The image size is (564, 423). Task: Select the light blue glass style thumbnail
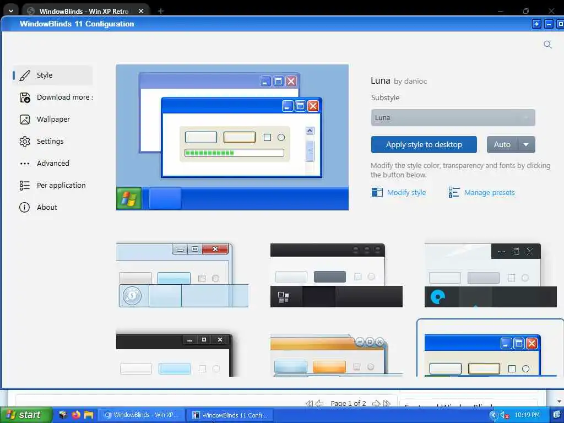point(182,275)
